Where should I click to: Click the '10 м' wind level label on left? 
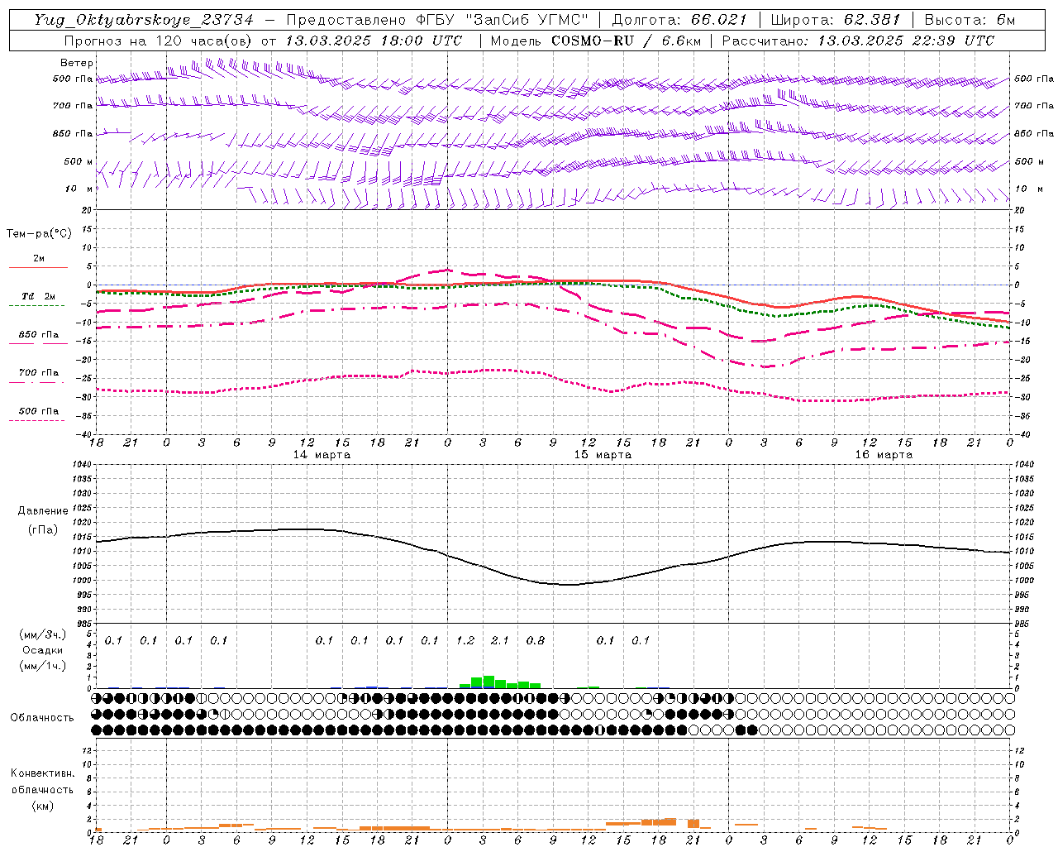coord(79,189)
